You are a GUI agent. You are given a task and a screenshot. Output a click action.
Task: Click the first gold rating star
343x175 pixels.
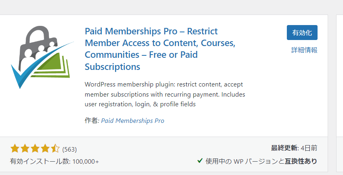pyautogui.click(x=15, y=149)
